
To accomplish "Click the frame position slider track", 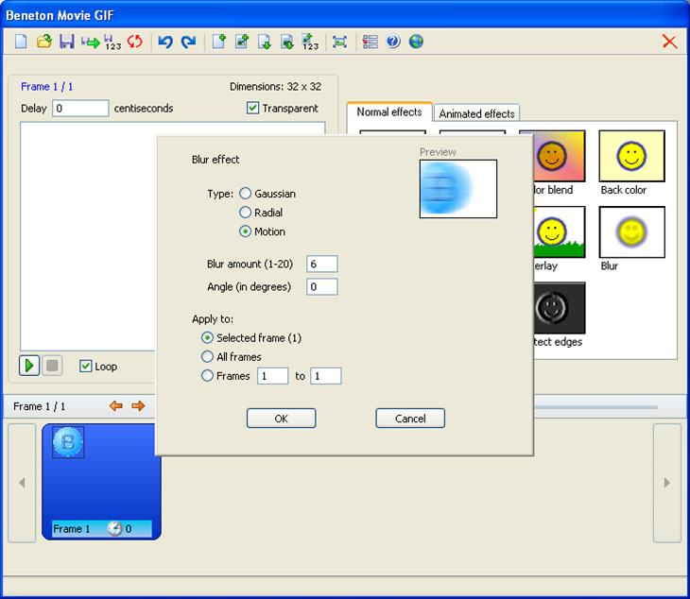I will pyautogui.click(x=595, y=407).
